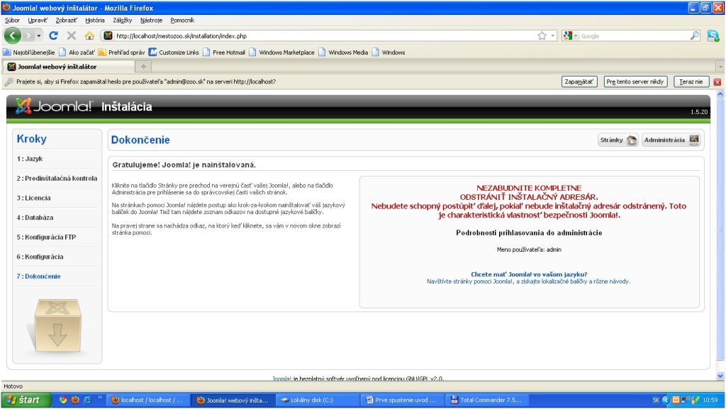The height and width of the screenshot is (409, 726).
Task: Open the Firefox home page icon
Action: click(x=89, y=35)
